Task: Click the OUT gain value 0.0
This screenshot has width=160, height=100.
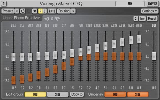Action: tap(154, 88)
